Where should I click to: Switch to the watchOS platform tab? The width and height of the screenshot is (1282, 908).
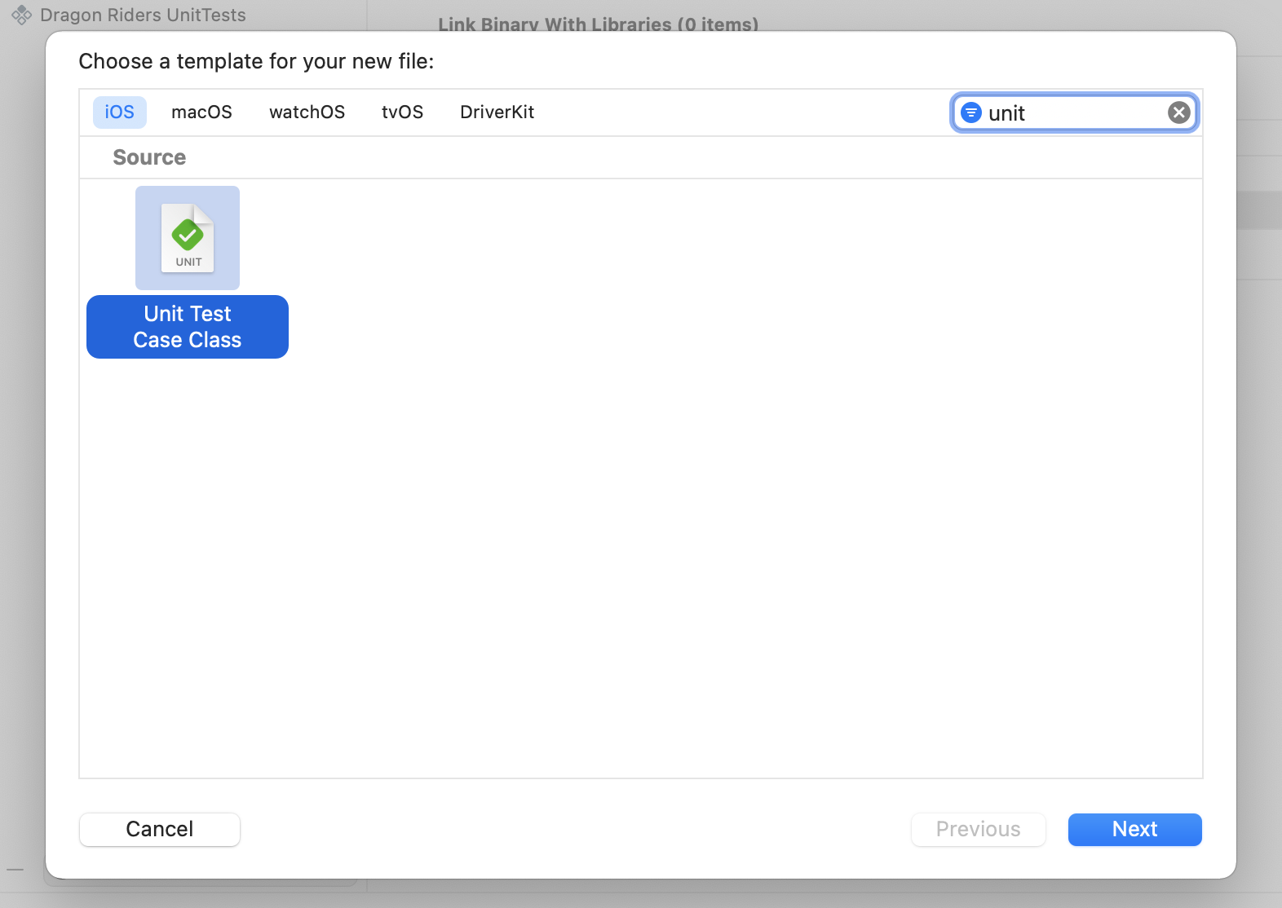[x=307, y=112]
